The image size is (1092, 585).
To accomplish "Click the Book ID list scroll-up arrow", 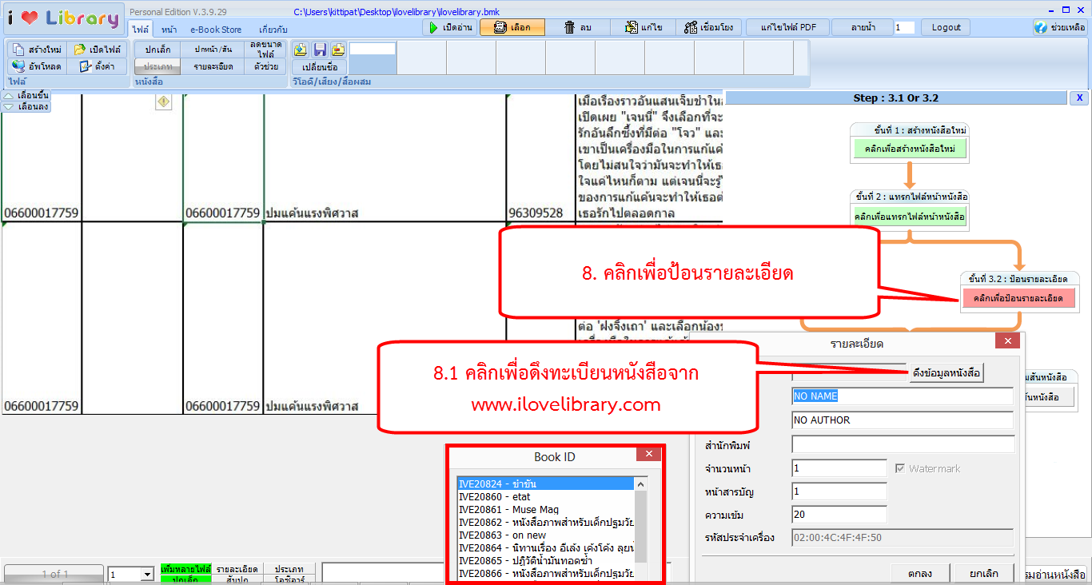I will 641,484.
